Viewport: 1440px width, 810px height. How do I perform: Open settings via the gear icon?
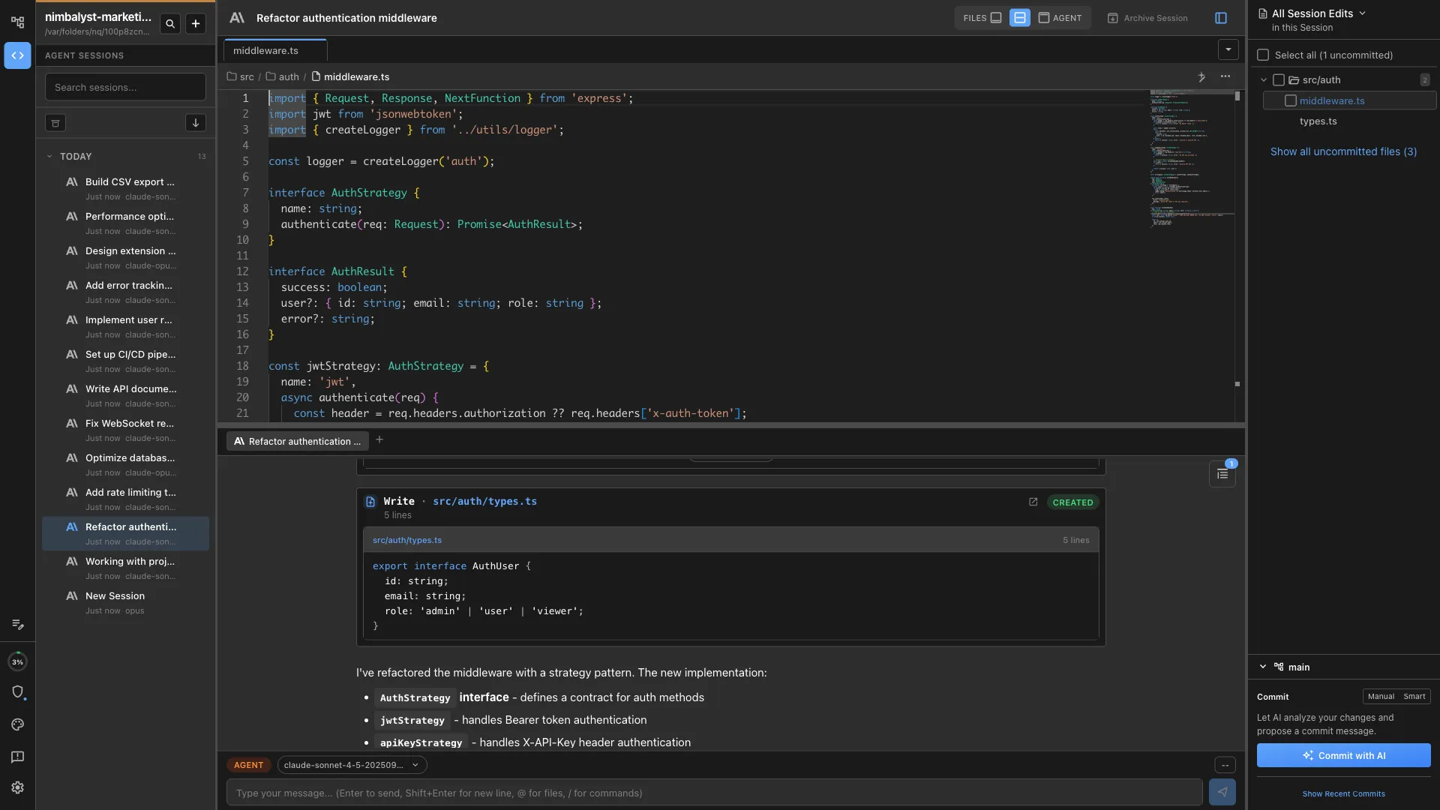click(x=18, y=787)
